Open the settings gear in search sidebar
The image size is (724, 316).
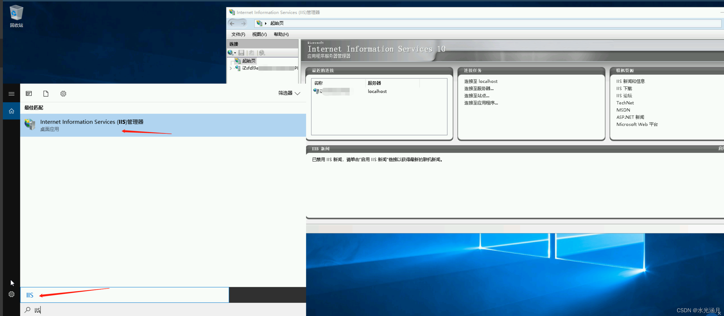[x=12, y=294]
